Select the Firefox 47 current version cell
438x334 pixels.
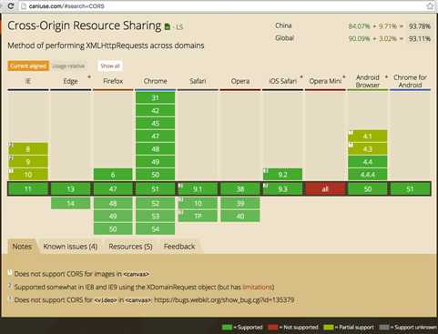coord(113,189)
